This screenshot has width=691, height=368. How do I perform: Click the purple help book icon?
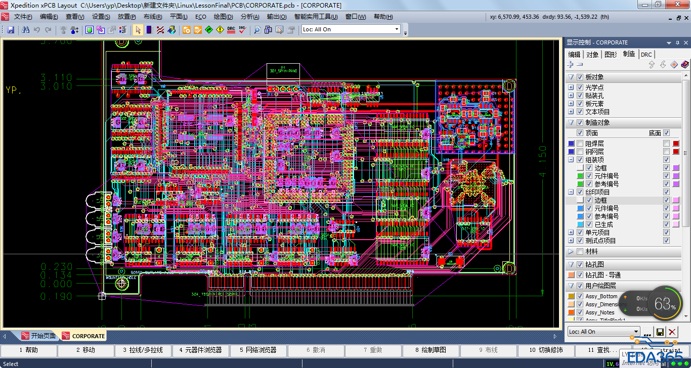tap(684, 65)
